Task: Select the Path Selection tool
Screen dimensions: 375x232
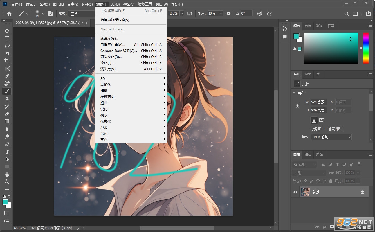Action: 7,159
